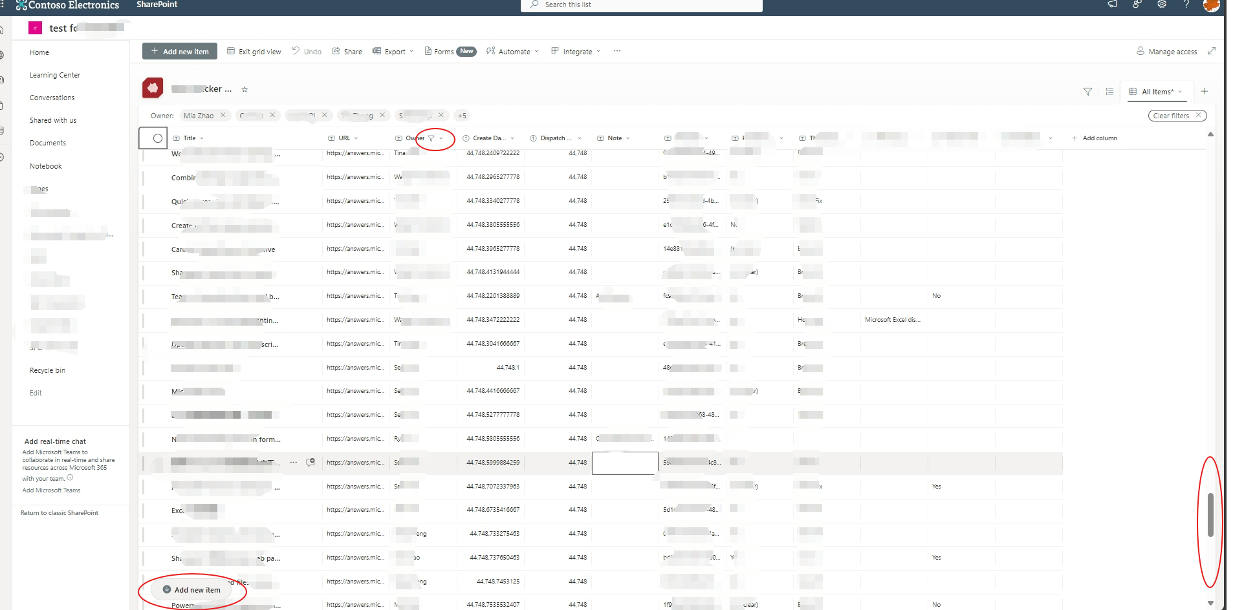Click the Owner column filter funnel icon
This screenshot has height=610, width=1244.
coord(431,138)
